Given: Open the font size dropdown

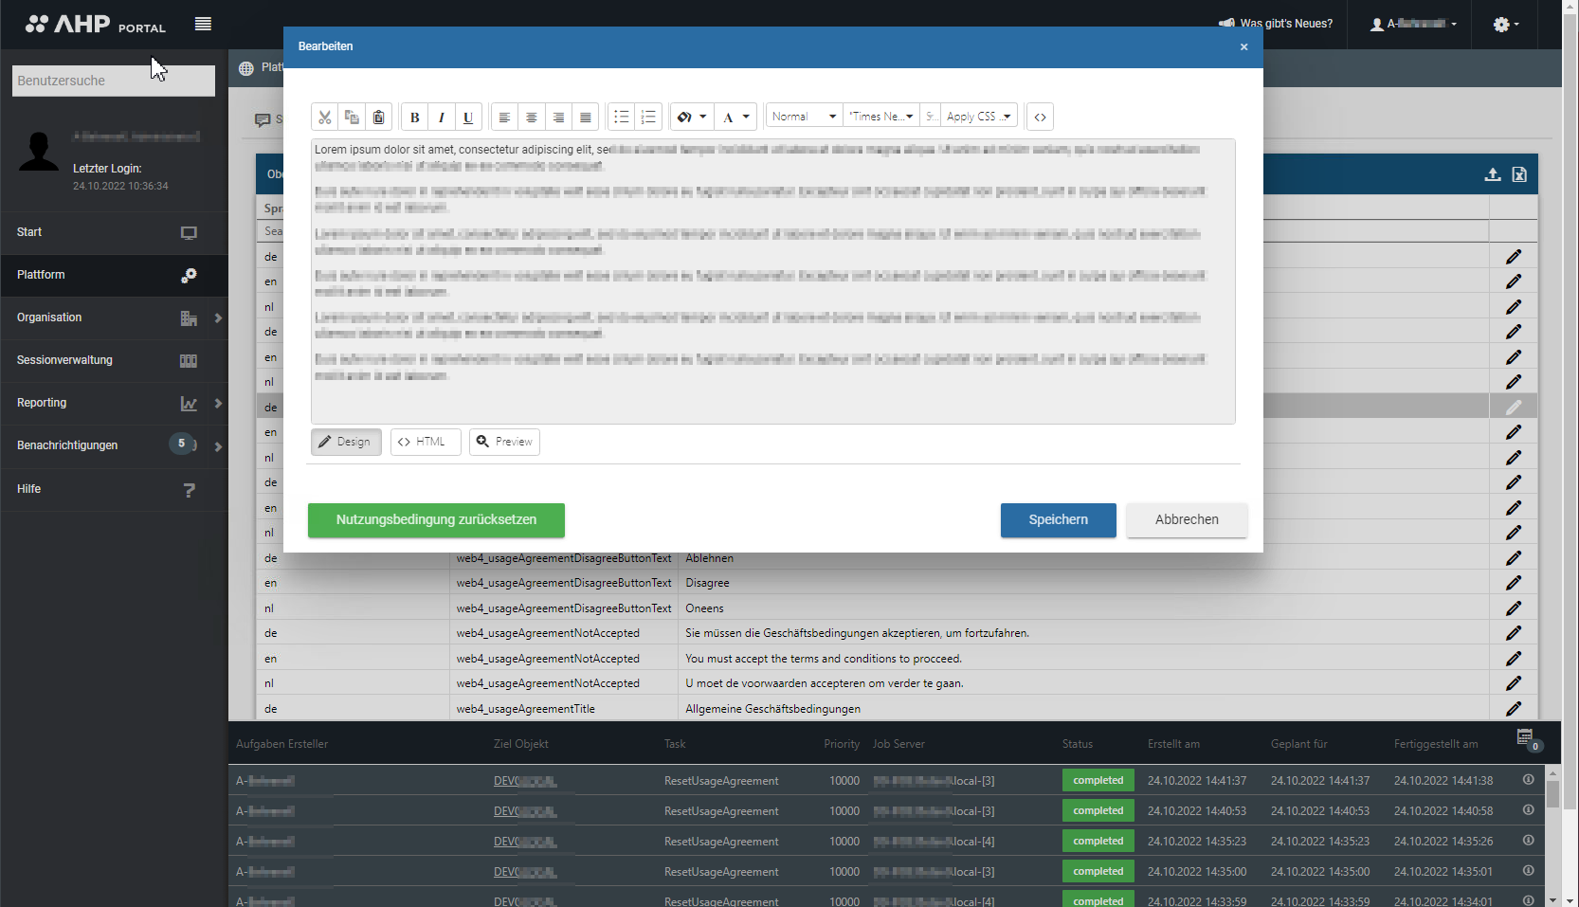Looking at the screenshot, I should [931, 117].
